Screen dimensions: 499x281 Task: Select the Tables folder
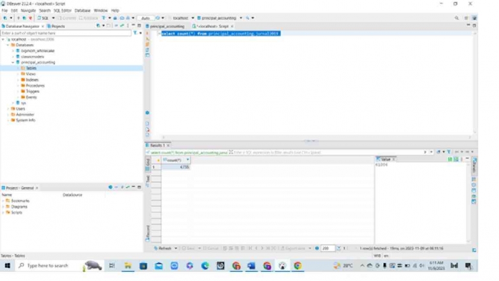click(x=31, y=68)
